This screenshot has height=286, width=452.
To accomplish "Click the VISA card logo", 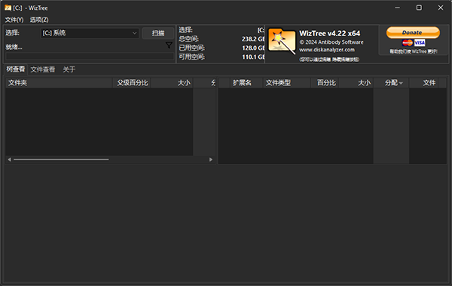I will tap(420, 43).
